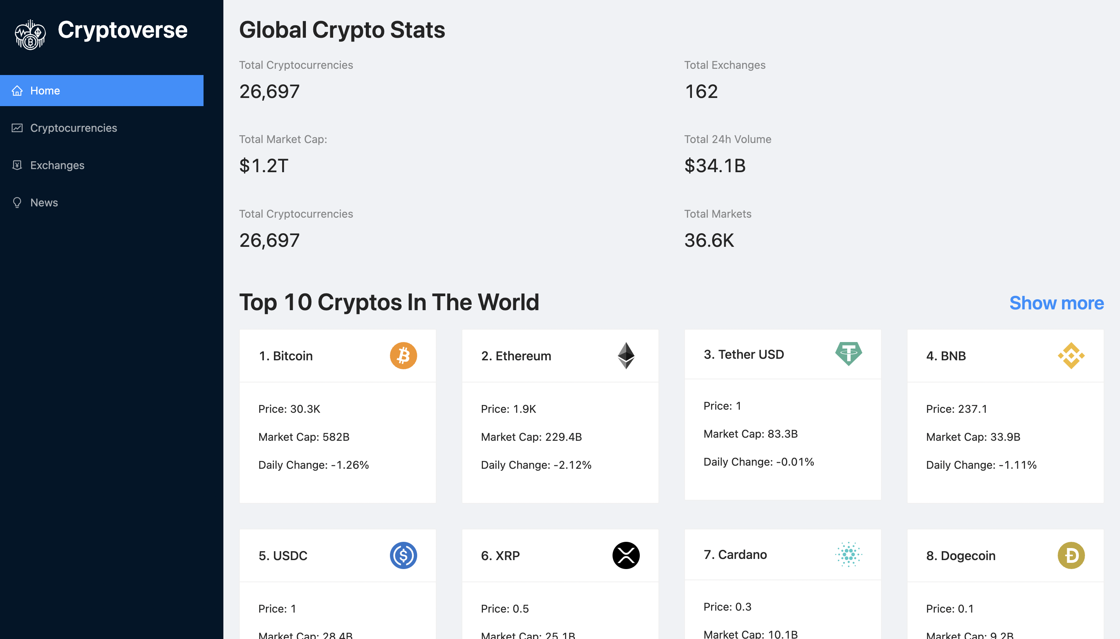Screen dimensions: 1120x639
Task: Click Ethereum Market Cap: 229.4B text
Action: [531, 436]
